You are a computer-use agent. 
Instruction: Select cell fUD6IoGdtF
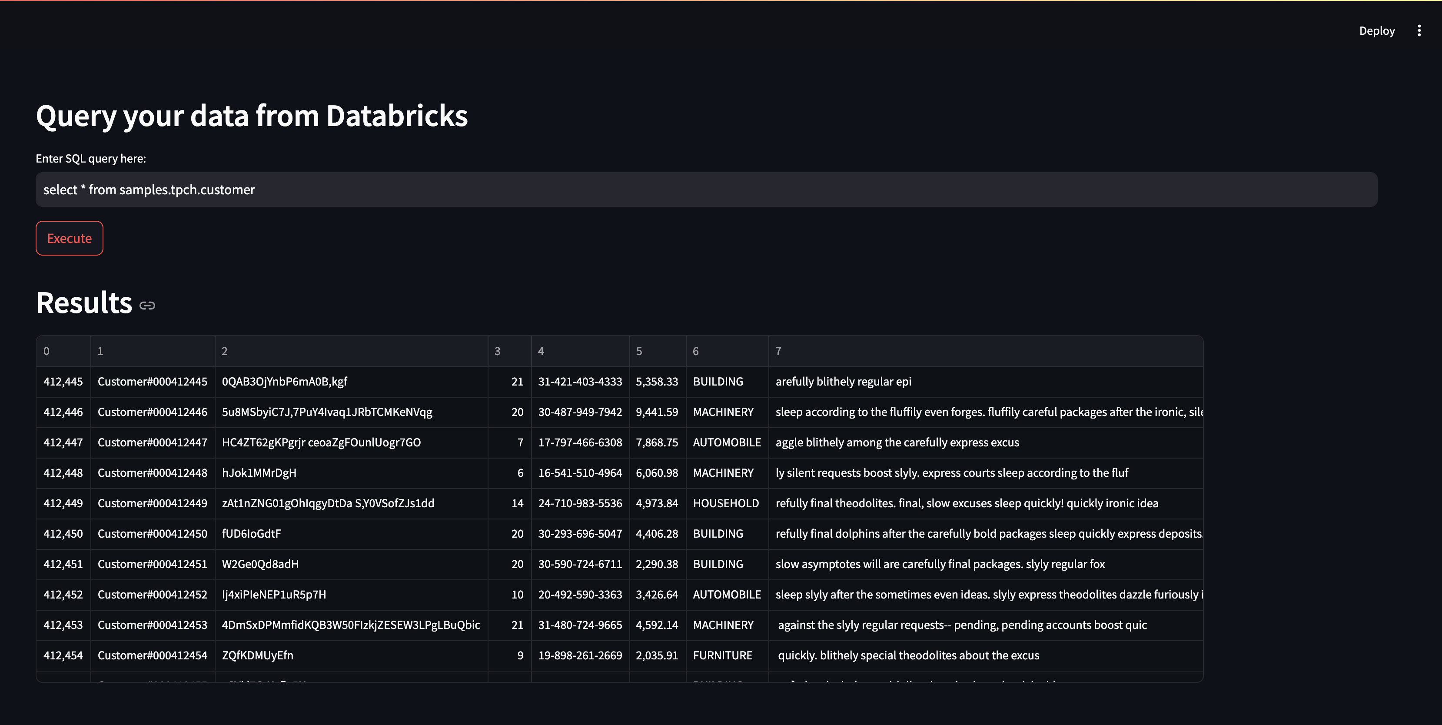point(352,533)
